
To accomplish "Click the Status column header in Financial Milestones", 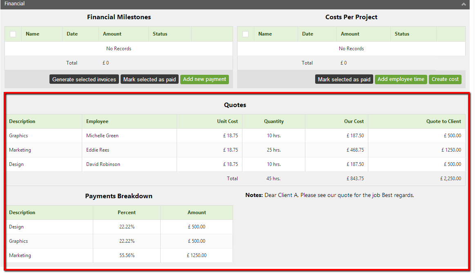I will pyautogui.click(x=160, y=34).
